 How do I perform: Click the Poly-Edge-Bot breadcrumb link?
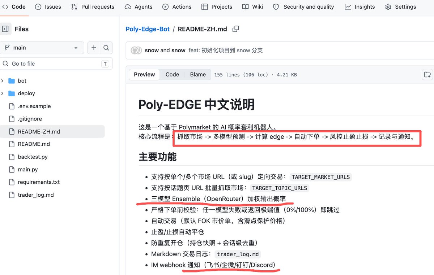pos(148,29)
